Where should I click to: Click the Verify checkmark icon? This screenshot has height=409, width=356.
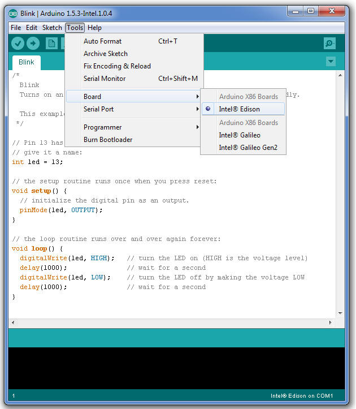tap(18, 44)
